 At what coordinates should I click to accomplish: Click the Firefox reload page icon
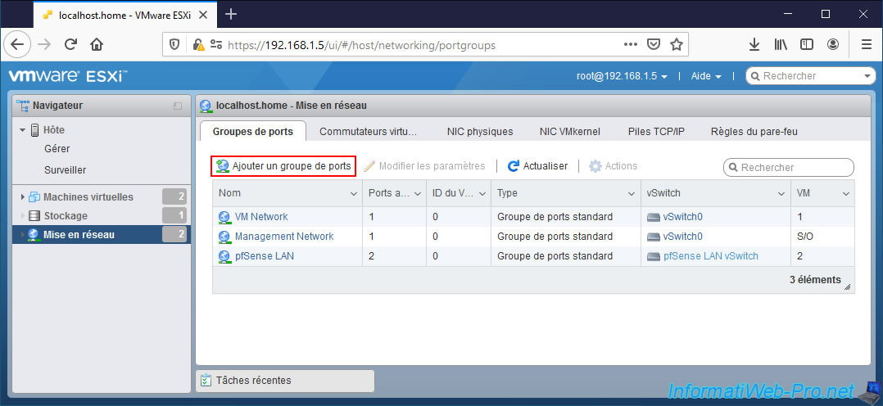coord(70,44)
